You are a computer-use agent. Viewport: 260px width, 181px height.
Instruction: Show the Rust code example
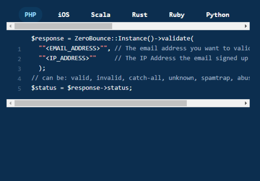140,15
